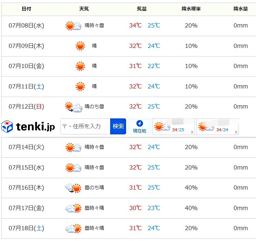The image size is (256, 241).
Task: Click the 降水確率 column header
Action: pos(191,9)
